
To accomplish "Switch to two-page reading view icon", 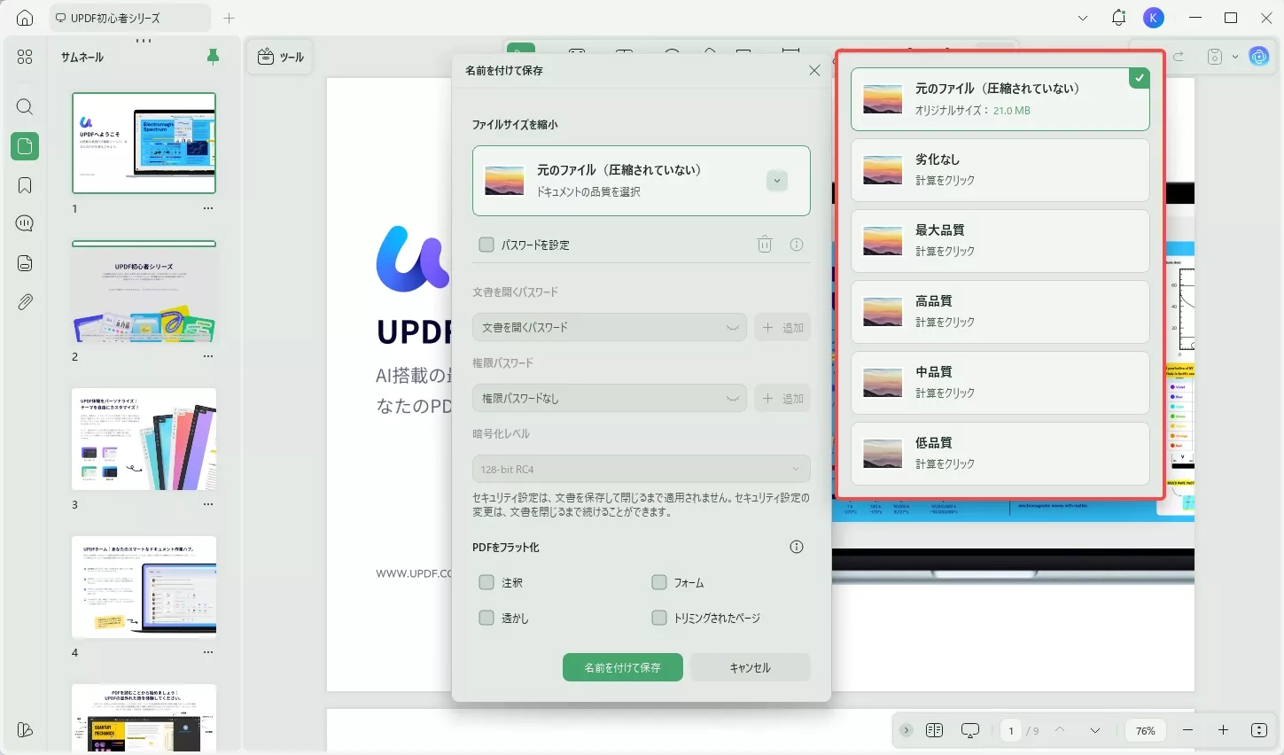I will tap(934, 730).
